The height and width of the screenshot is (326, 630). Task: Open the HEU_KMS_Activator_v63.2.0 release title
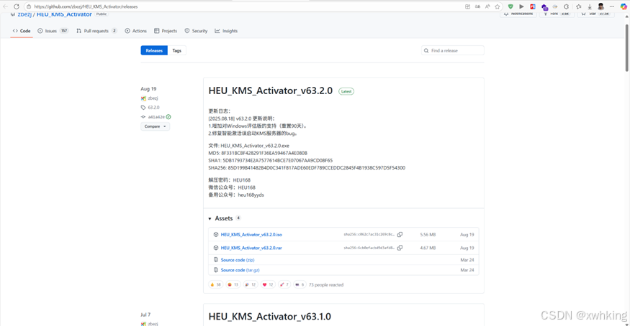coord(271,91)
